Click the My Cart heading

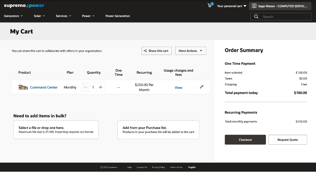(x=22, y=31)
